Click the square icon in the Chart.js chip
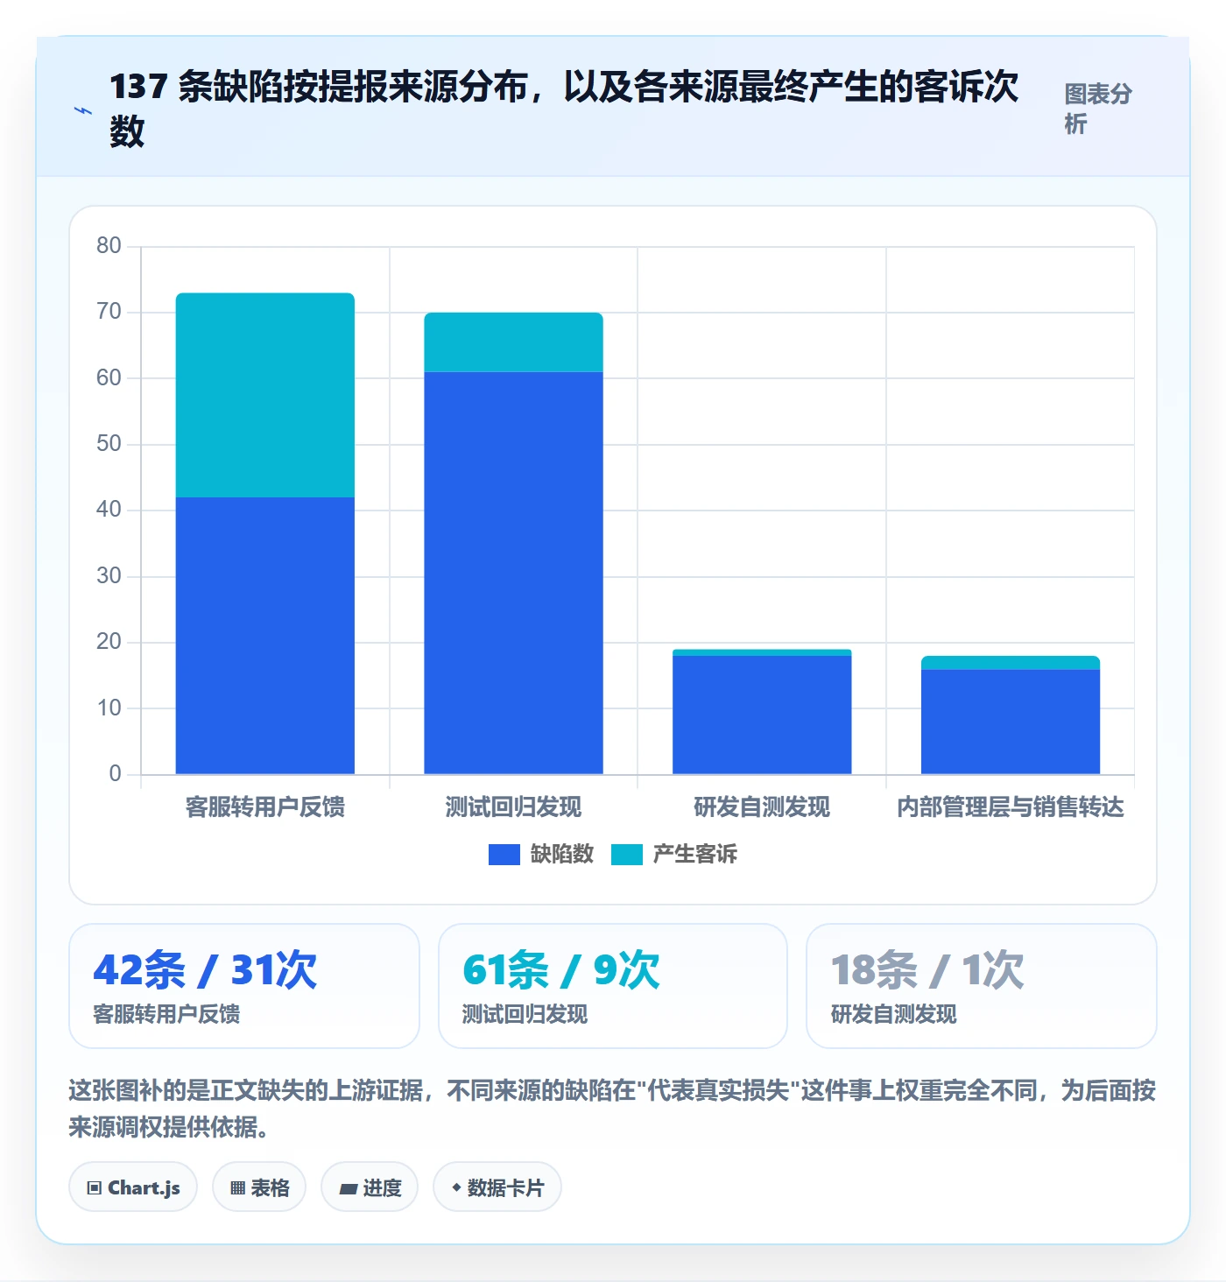This screenshot has width=1226, height=1282. 95,1188
